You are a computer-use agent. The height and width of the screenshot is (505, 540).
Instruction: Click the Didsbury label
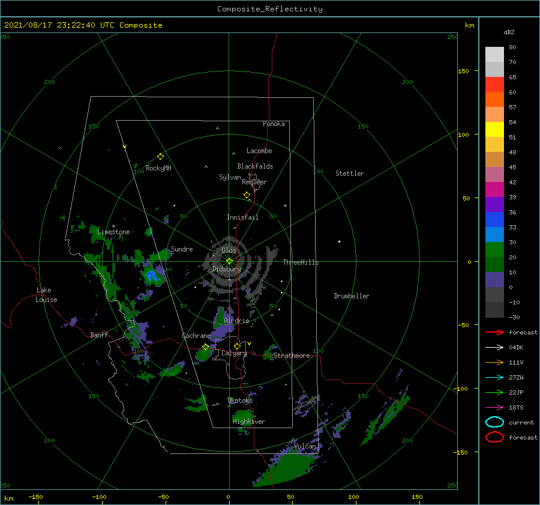click(x=226, y=269)
